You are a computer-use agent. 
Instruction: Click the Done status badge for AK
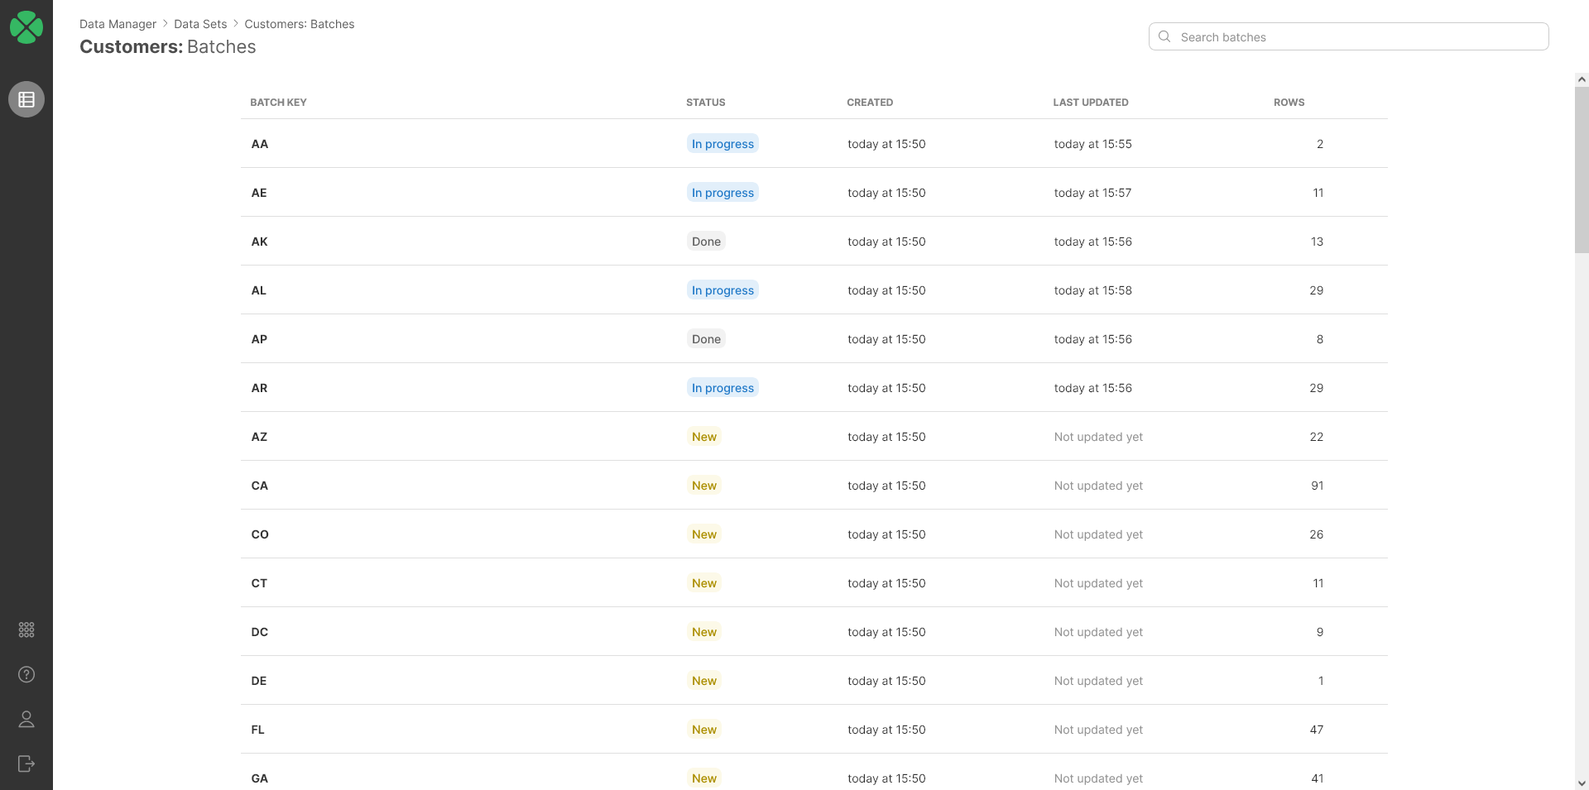point(706,242)
